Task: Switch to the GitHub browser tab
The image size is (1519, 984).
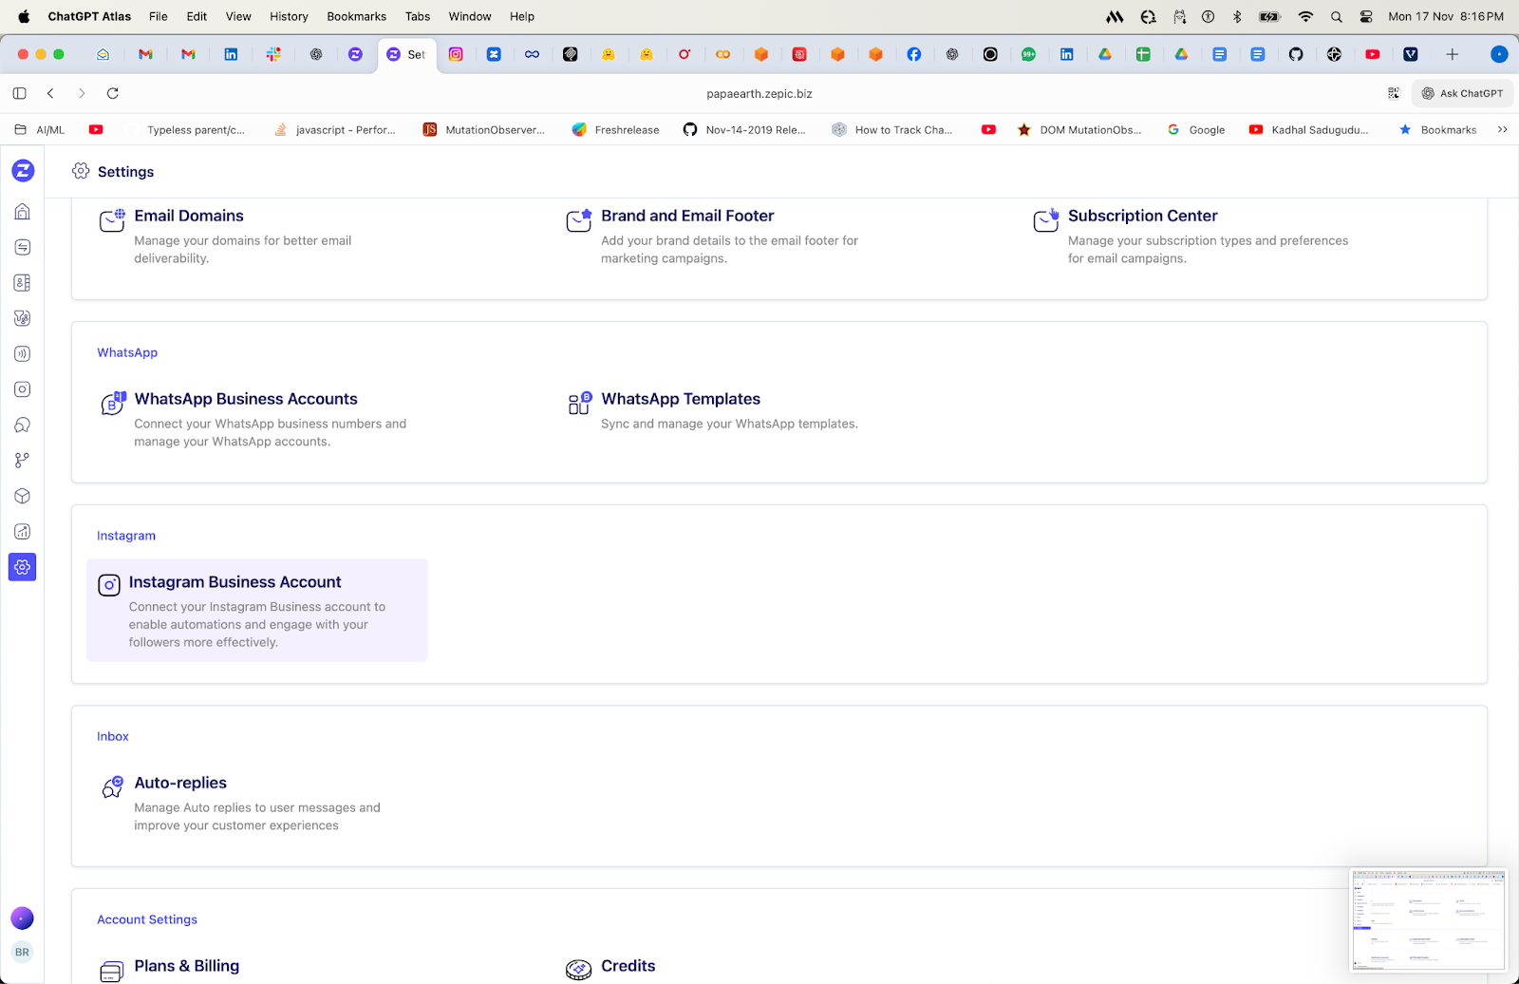Action: [1296, 54]
